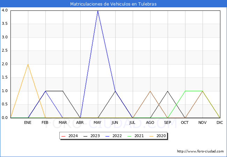The image size is (227, 157).
Task: Click the 2.5 value on the y-axis
Action: coord(5,51)
